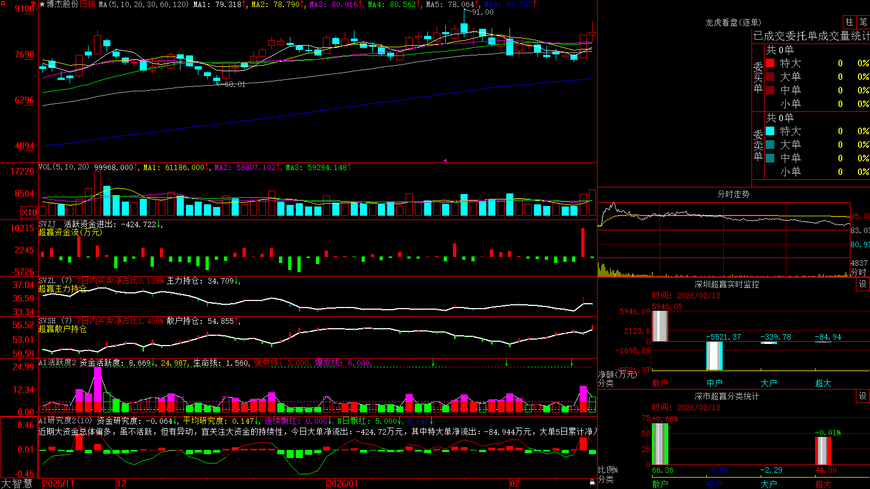Click the star icon before 博杰股份
Screen dimensions: 870x489
[42, 4]
